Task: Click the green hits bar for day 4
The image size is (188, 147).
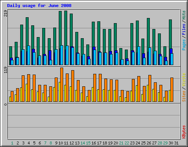Action: (x=27, y=31)
